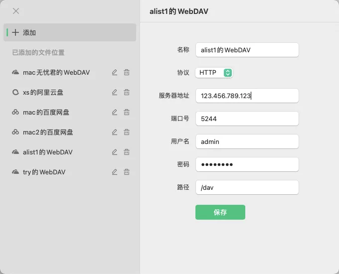Edit the mac的百度网盘 entry
Screen dimensions: 339x274
click(x=115, y=112)
